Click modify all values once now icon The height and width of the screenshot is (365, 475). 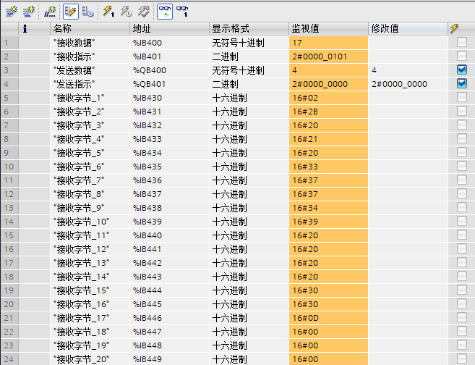[108, 11]
